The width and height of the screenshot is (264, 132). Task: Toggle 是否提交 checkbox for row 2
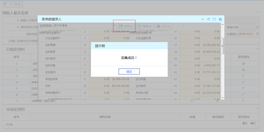click(x=243, y=70)
